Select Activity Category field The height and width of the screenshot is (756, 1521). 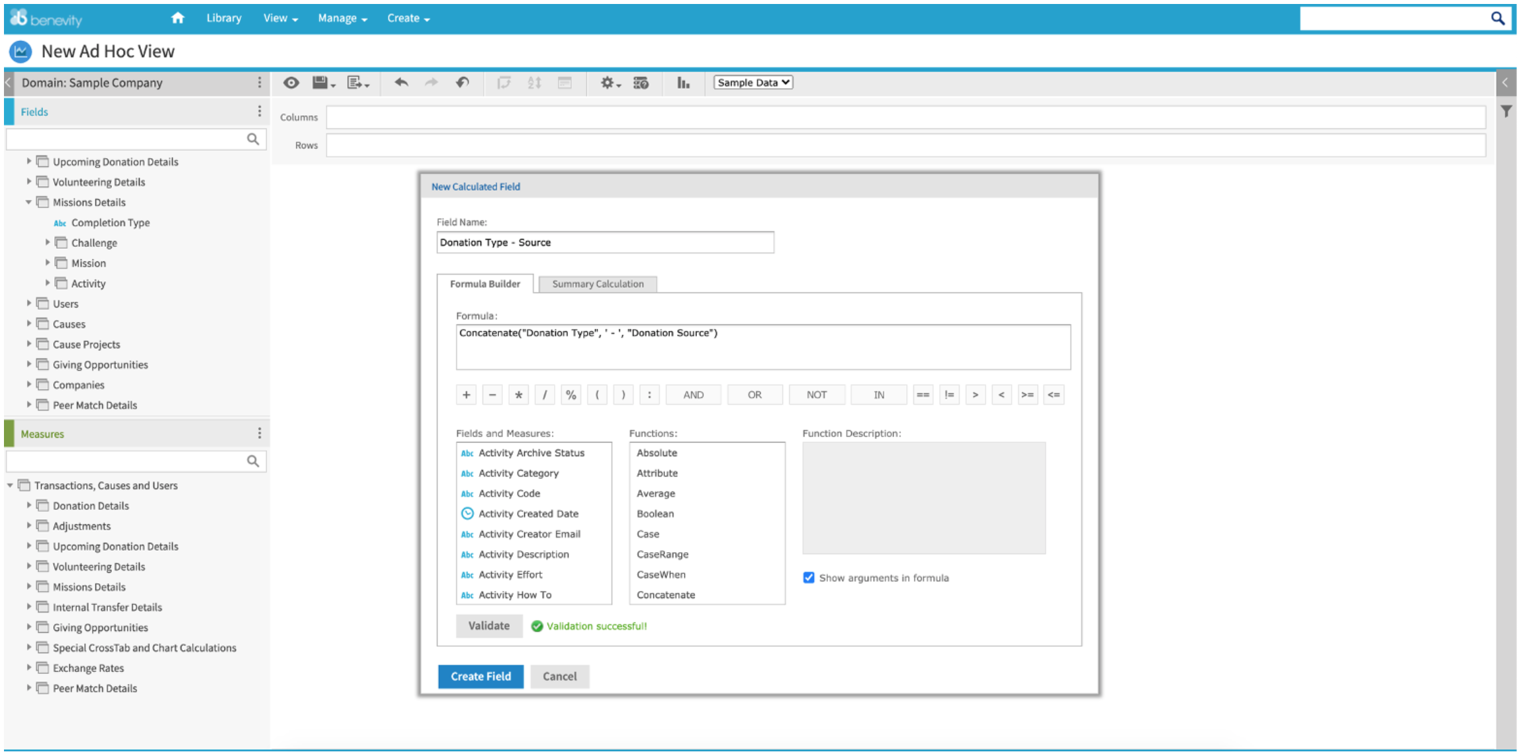tap(518, 473)
